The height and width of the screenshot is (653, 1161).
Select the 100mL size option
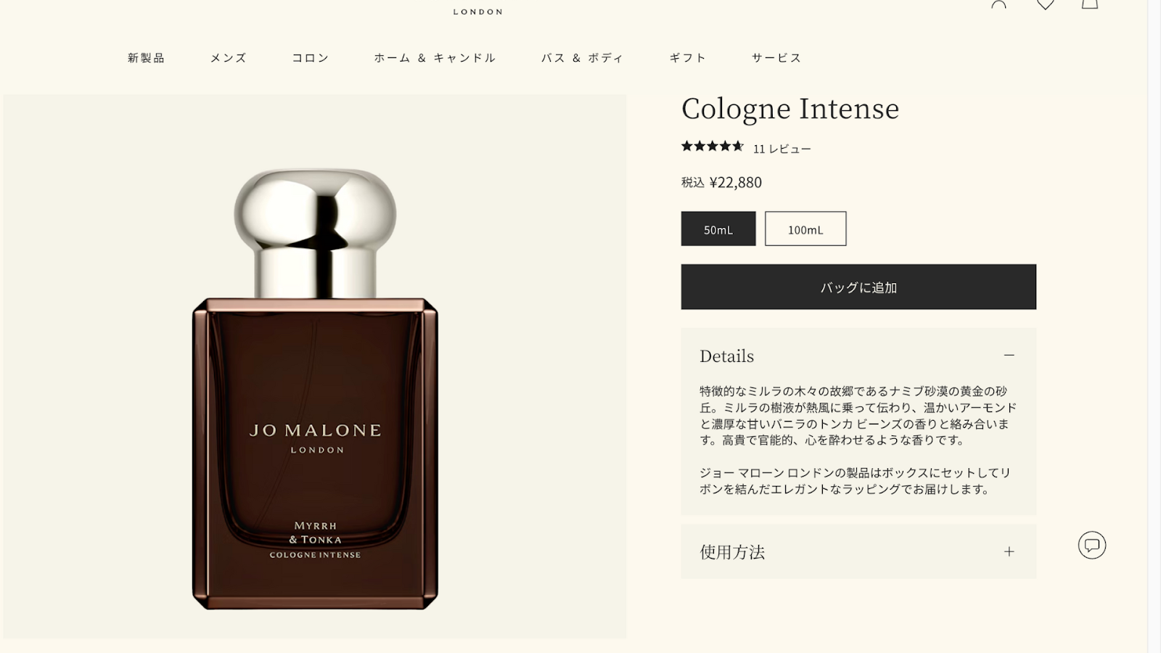click(805, 229)
